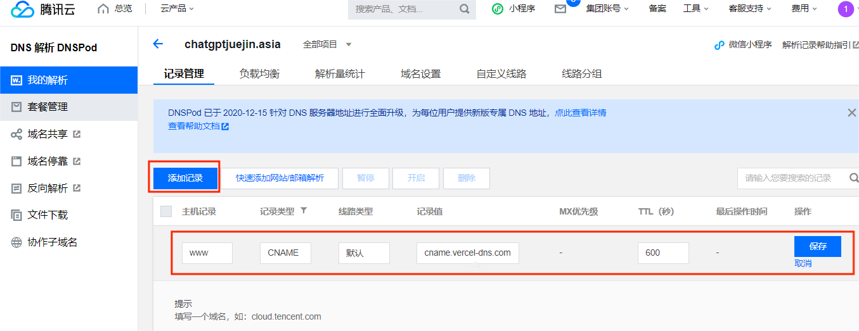Expand the 集团账号 menu
Screen dimensions: 859x331
[607, 9]
